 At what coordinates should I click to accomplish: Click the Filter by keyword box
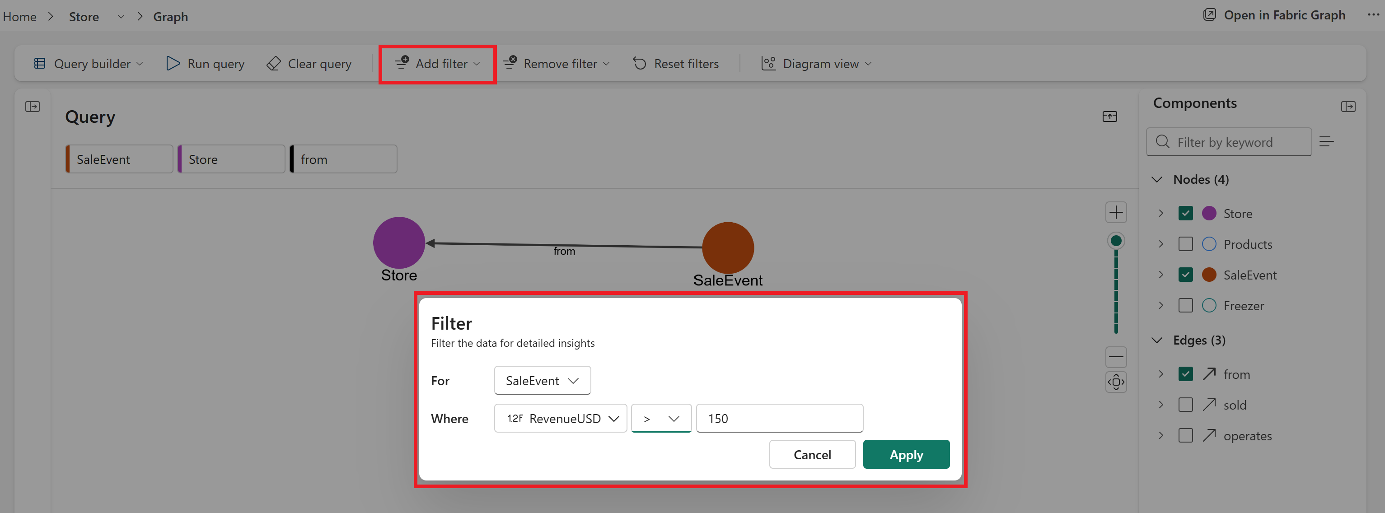coord(1229,141)
